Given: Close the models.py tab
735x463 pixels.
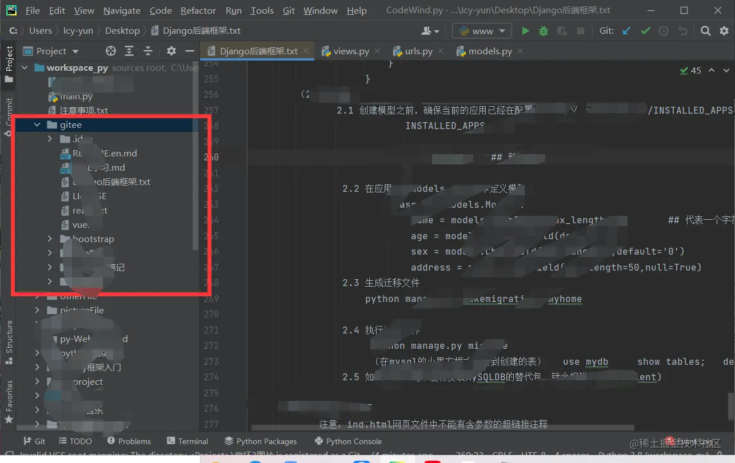Looking at the screenshot, I should point(520,51).
